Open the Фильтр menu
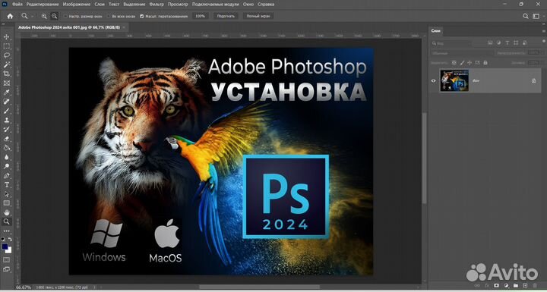This screenshot has width=547, height=292. pos(157,5)
